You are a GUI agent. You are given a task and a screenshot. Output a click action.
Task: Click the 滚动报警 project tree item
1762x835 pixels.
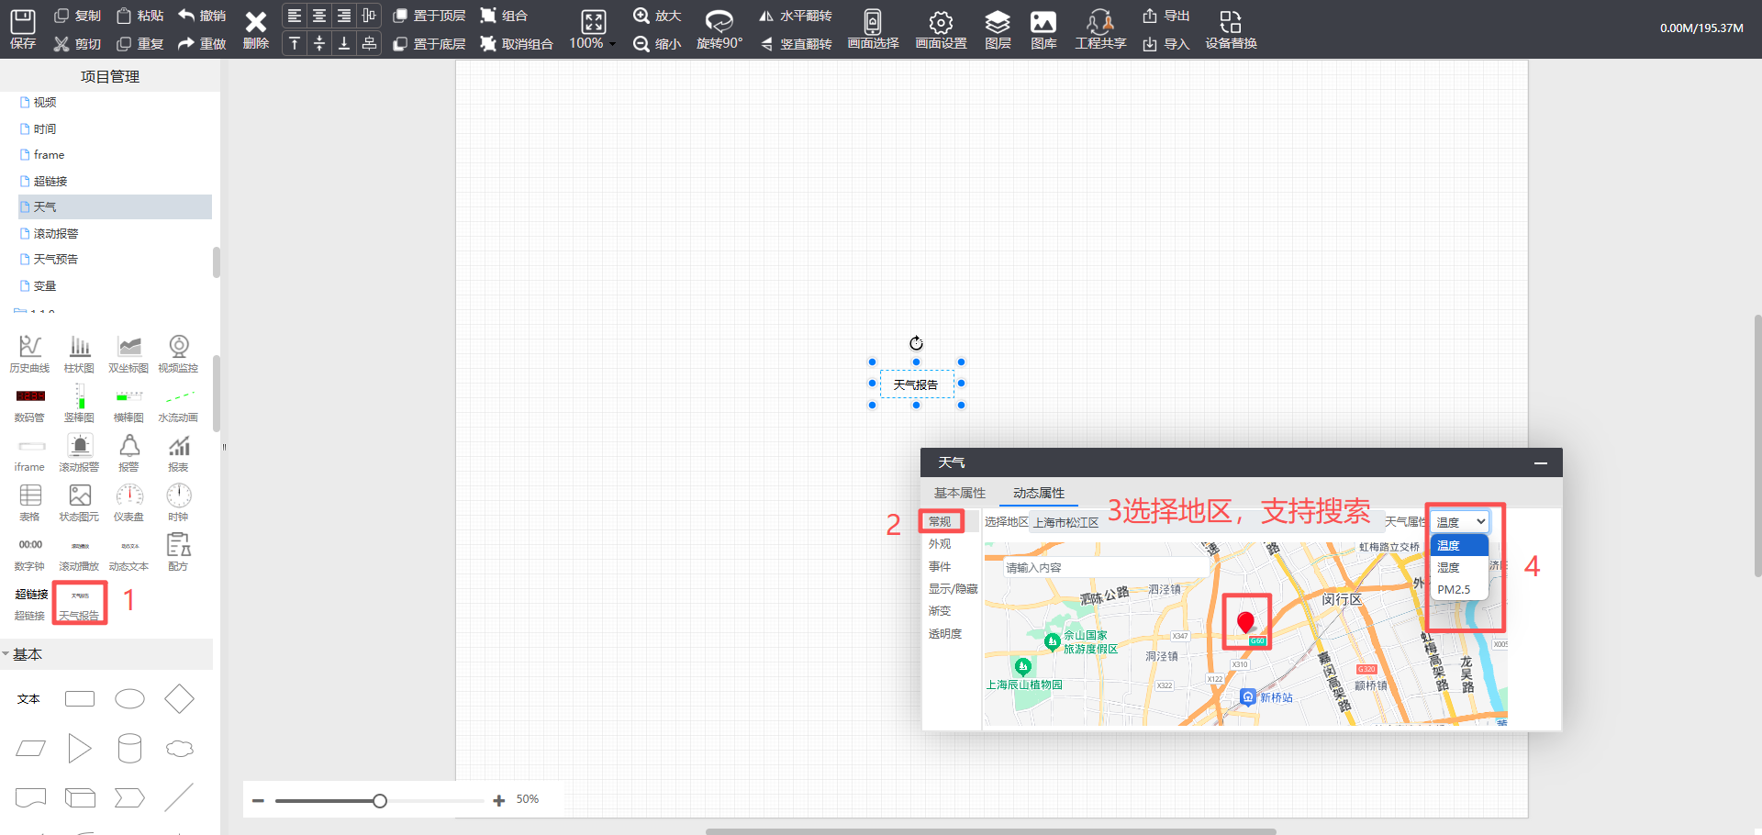click(x=56, y=234)
